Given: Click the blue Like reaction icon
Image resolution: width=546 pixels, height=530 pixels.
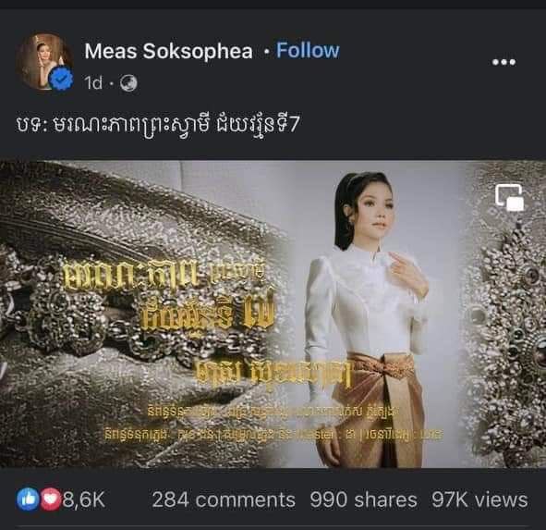Looking at the screenshot, I should pyautogui.click(x=28, y=499).
